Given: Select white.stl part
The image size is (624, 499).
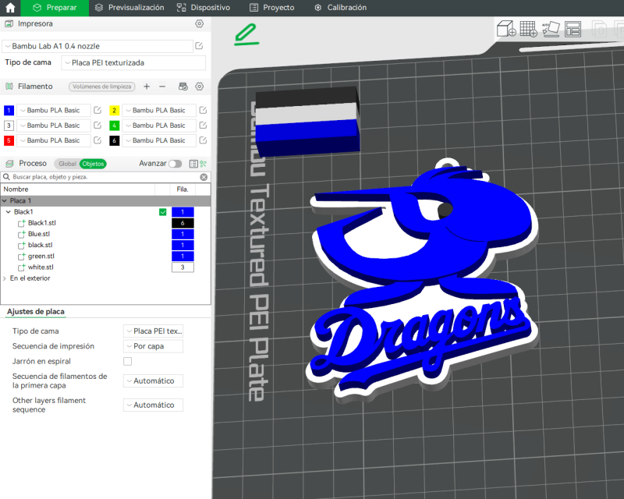Looking at the screenshot, I should pyautogui.click(x=41, y=267).
